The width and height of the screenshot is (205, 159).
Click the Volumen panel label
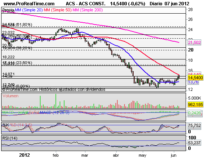coord(10,96)
